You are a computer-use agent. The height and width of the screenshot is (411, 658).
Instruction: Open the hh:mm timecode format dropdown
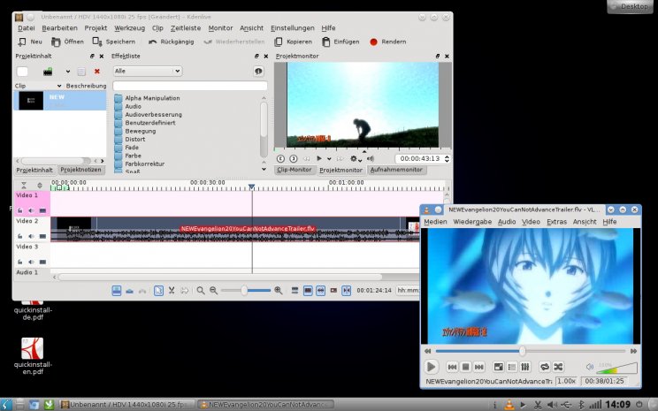click(407, 290)
